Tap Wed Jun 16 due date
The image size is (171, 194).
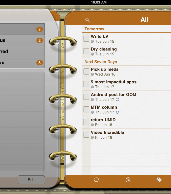pos(105,74)
